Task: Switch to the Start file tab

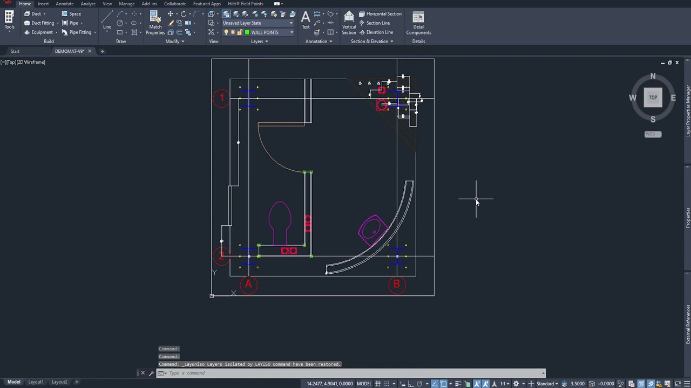Action: (15, 51)
